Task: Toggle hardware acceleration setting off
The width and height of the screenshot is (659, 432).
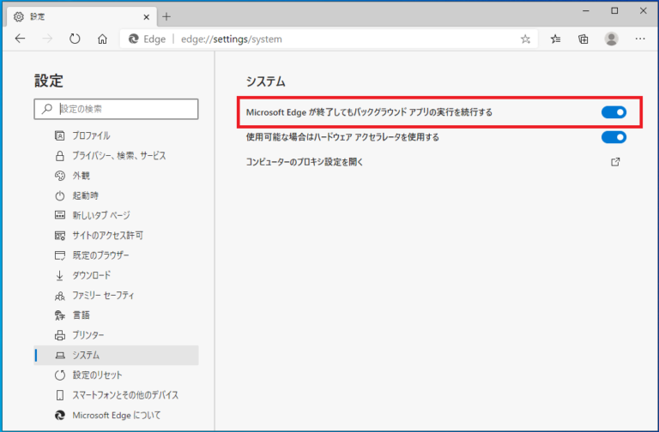Action: pos(614,137)
